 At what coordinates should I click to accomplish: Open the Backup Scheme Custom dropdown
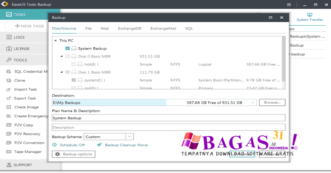pyautogui.click(x=129, y=137)
